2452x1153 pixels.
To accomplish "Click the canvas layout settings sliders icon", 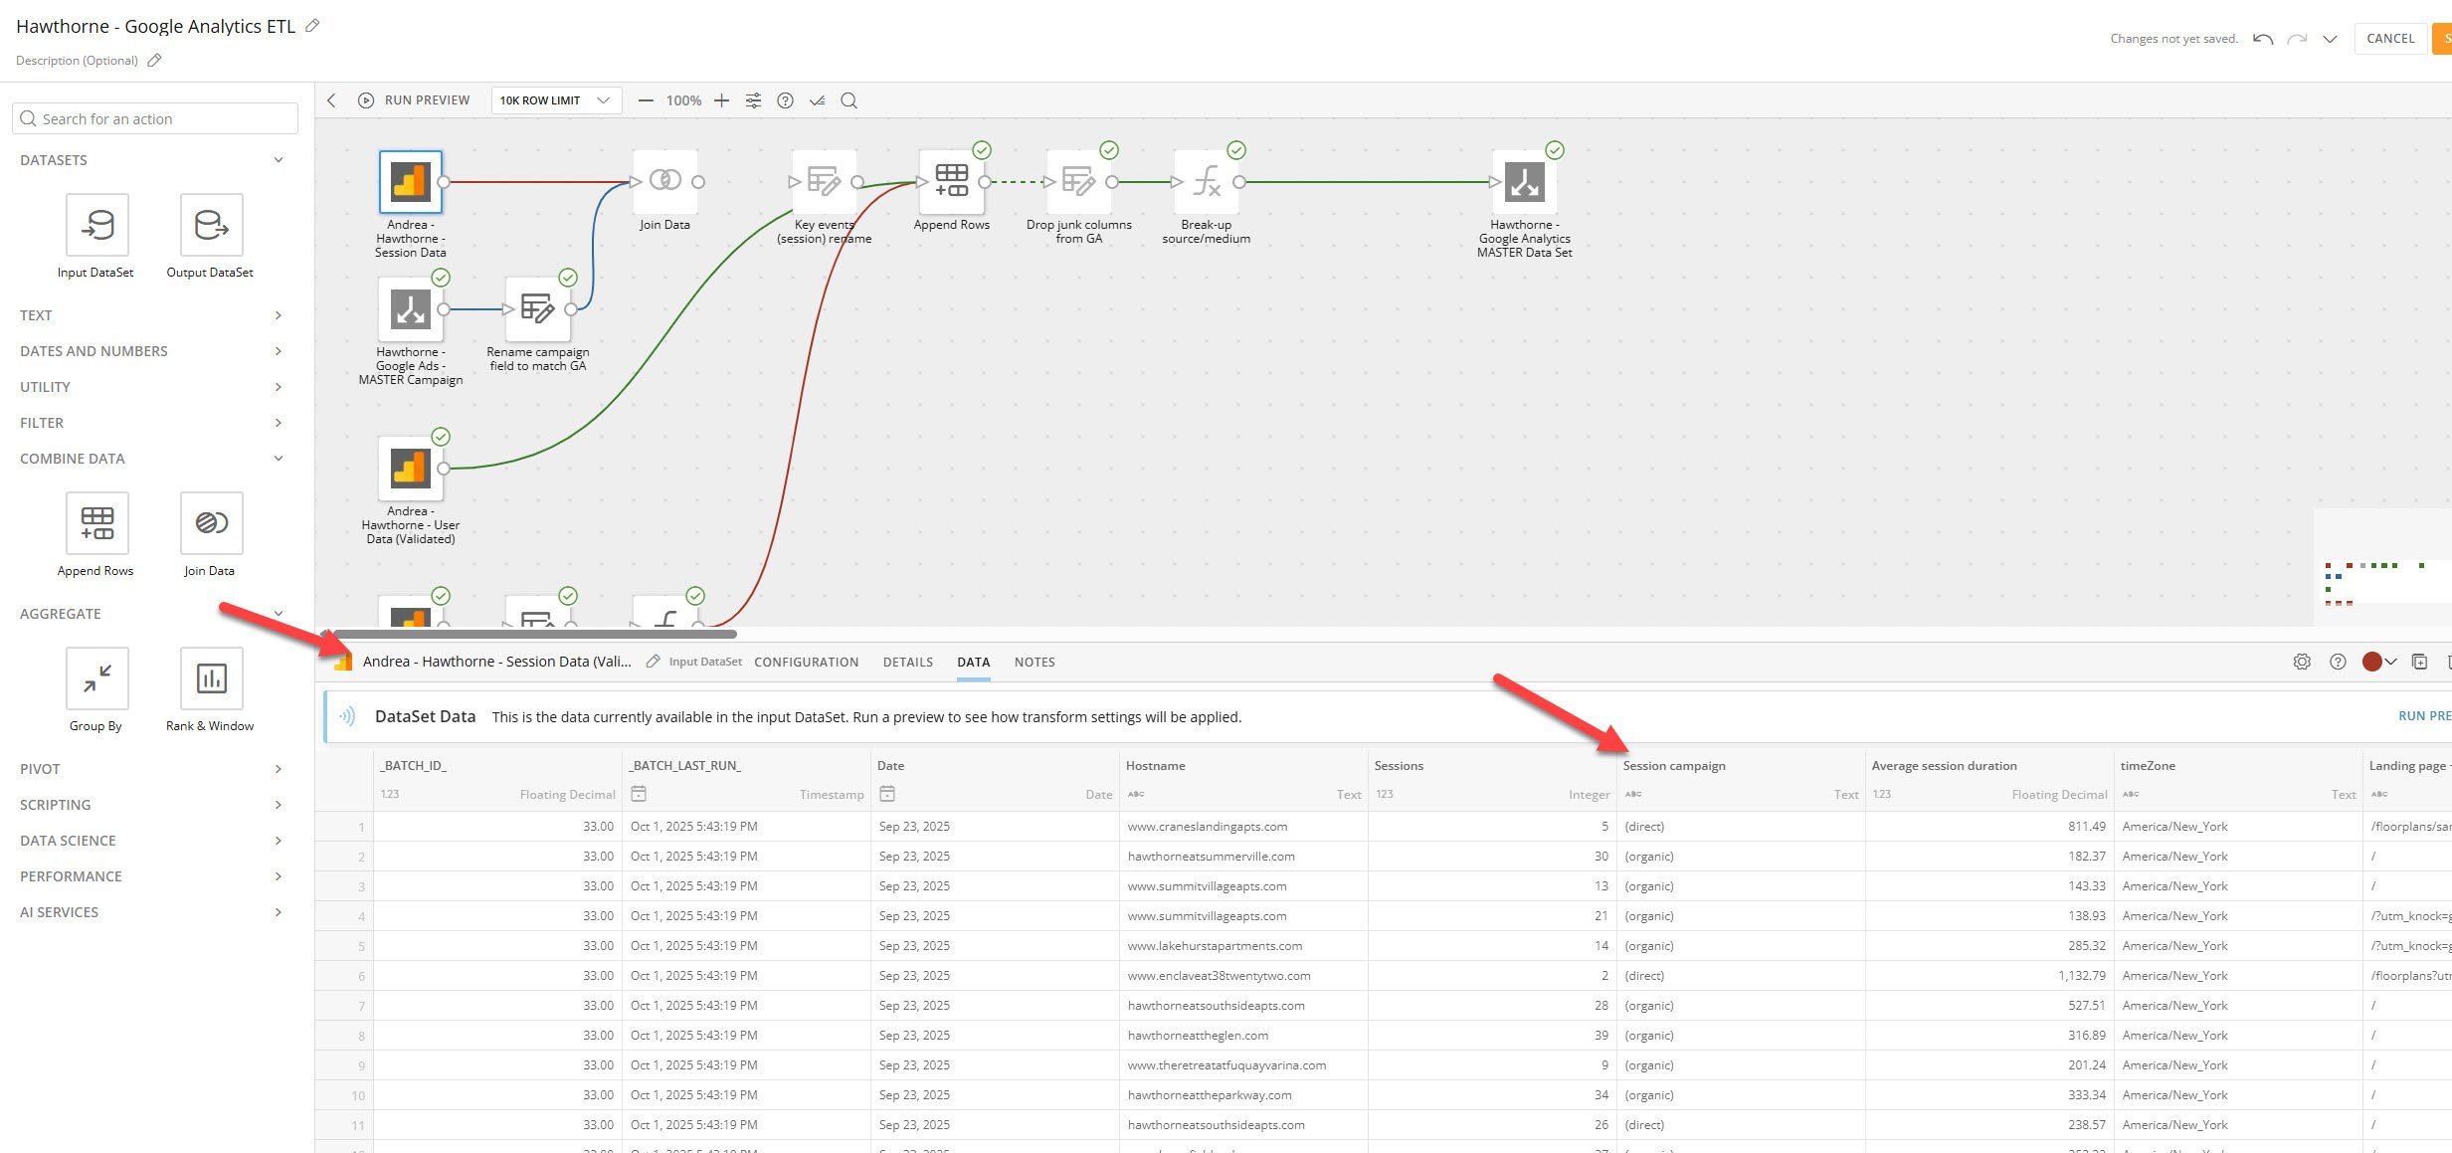I will (753, 100).
